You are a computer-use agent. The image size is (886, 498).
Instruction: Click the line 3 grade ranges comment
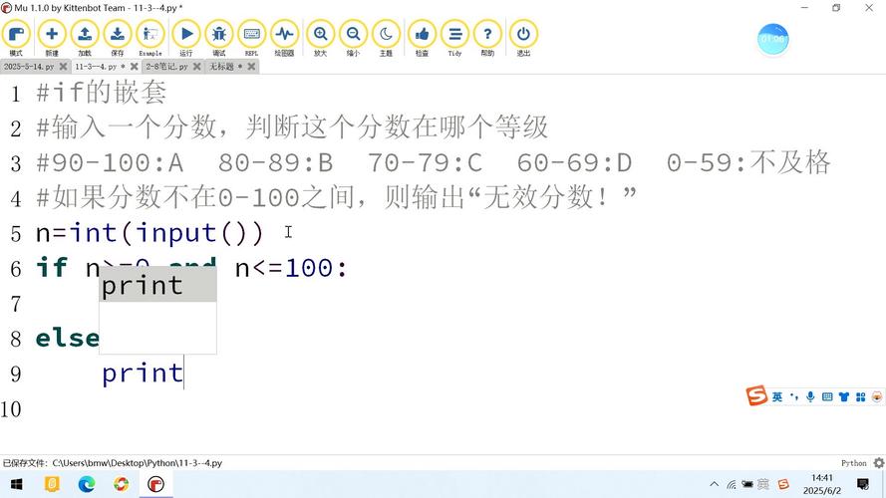[433, 162]
